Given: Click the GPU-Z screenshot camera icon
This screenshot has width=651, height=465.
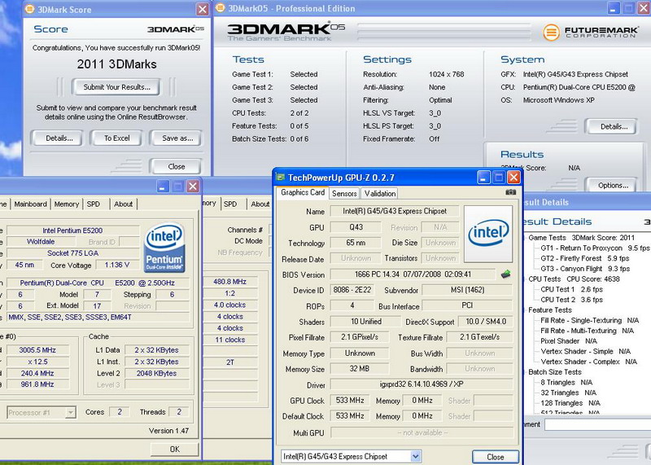Looking at the screenshot, I should [x=511, y=192].
